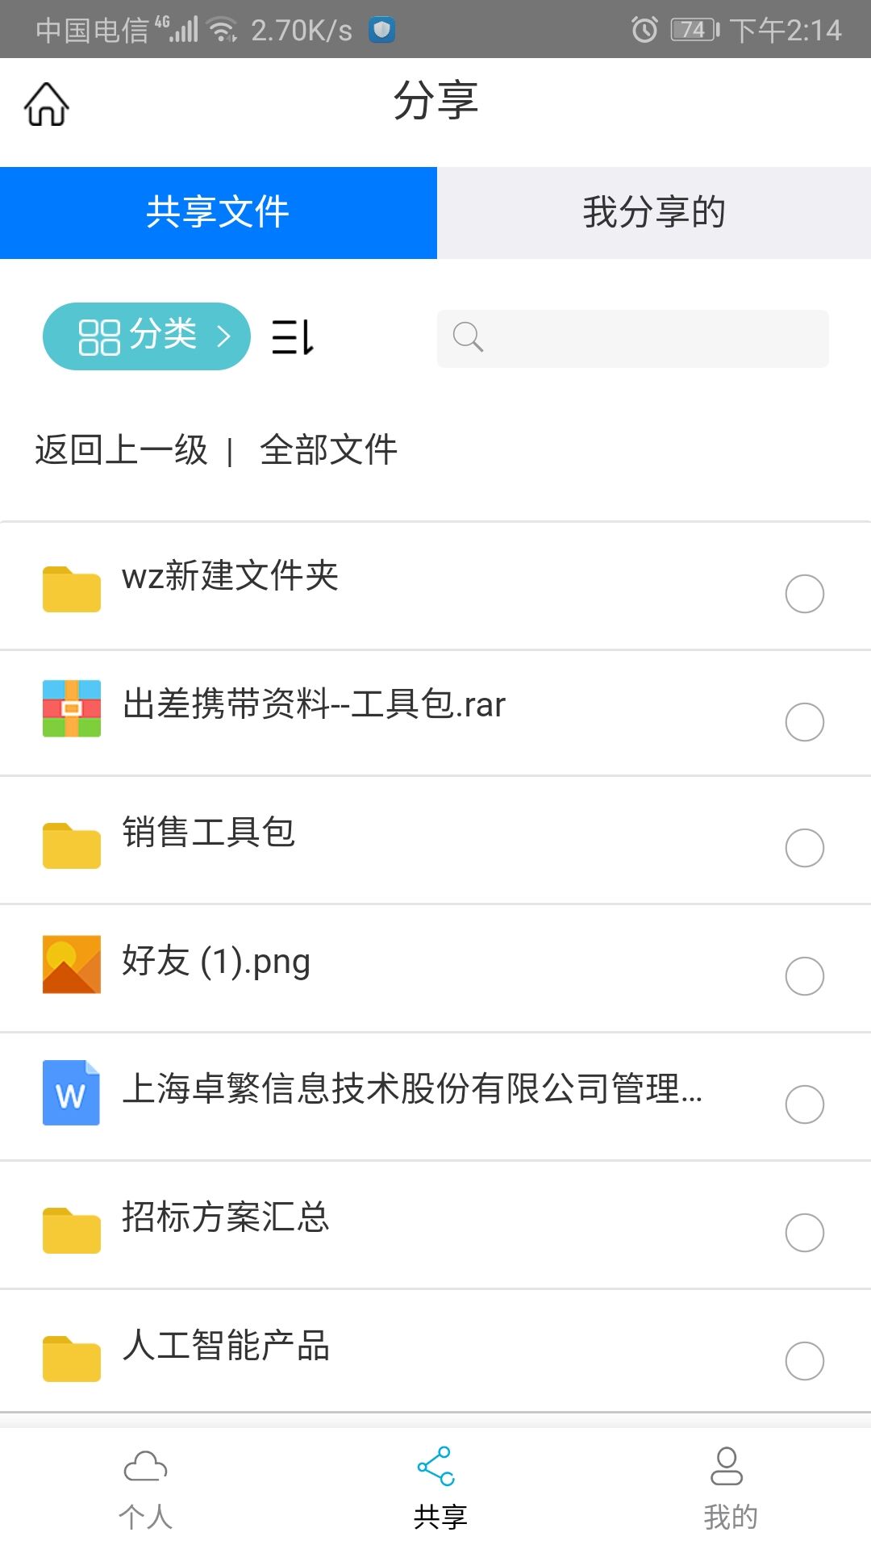Expand the 分类 category dropdown

[x=147, y=336]
